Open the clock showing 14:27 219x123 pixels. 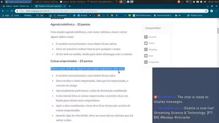click(213, 2)
